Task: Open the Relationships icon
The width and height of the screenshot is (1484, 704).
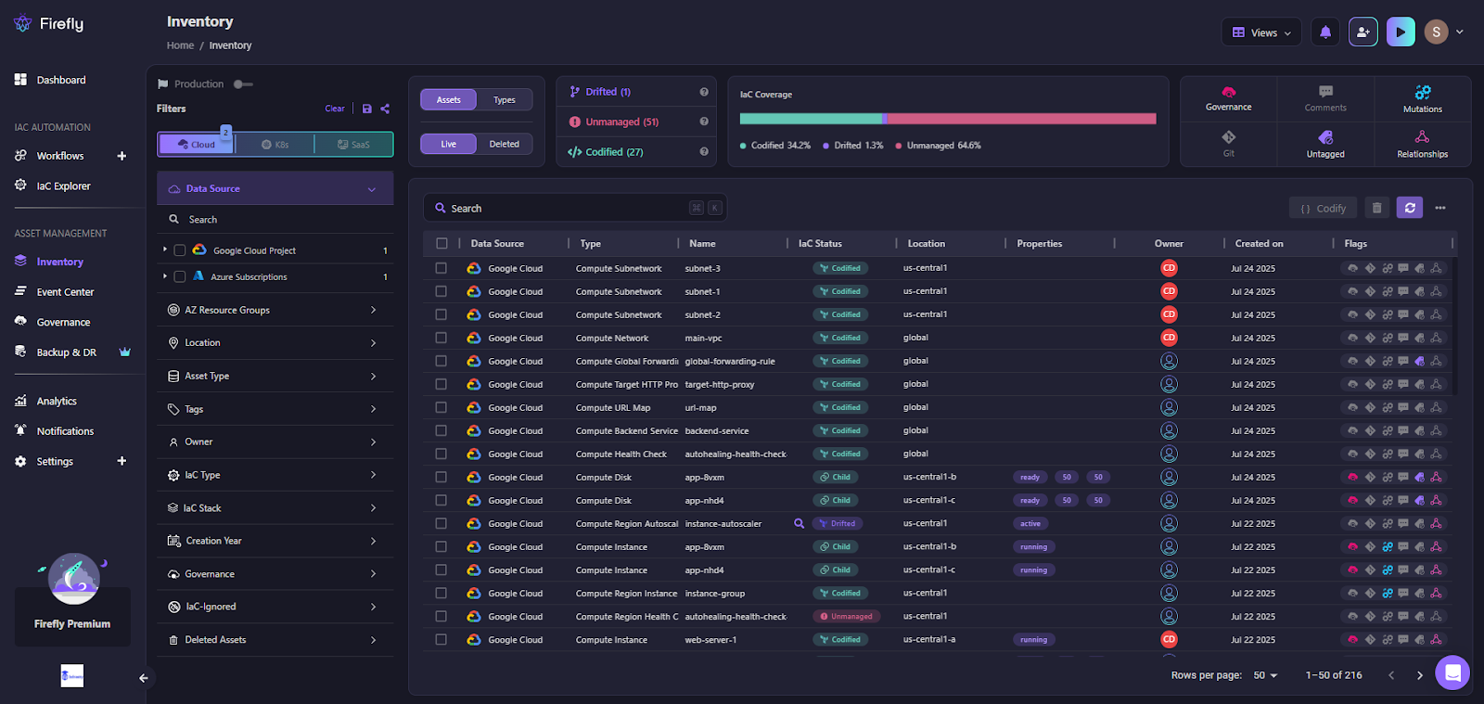Action: pos(1422,143)
